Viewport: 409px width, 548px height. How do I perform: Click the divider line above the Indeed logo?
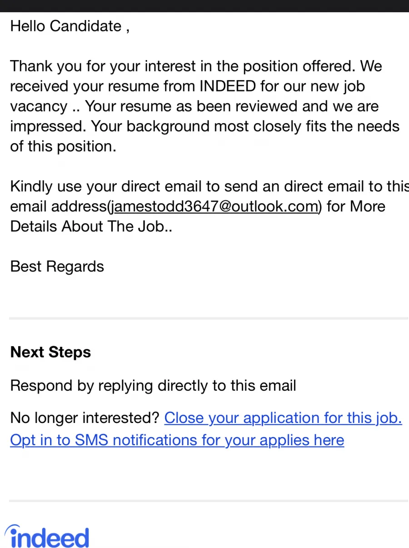tap(209, 501)
